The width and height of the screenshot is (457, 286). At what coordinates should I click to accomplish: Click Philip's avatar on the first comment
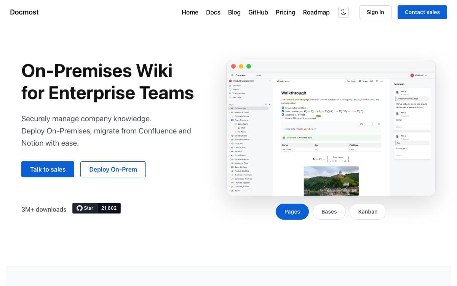tap(397, 92)
